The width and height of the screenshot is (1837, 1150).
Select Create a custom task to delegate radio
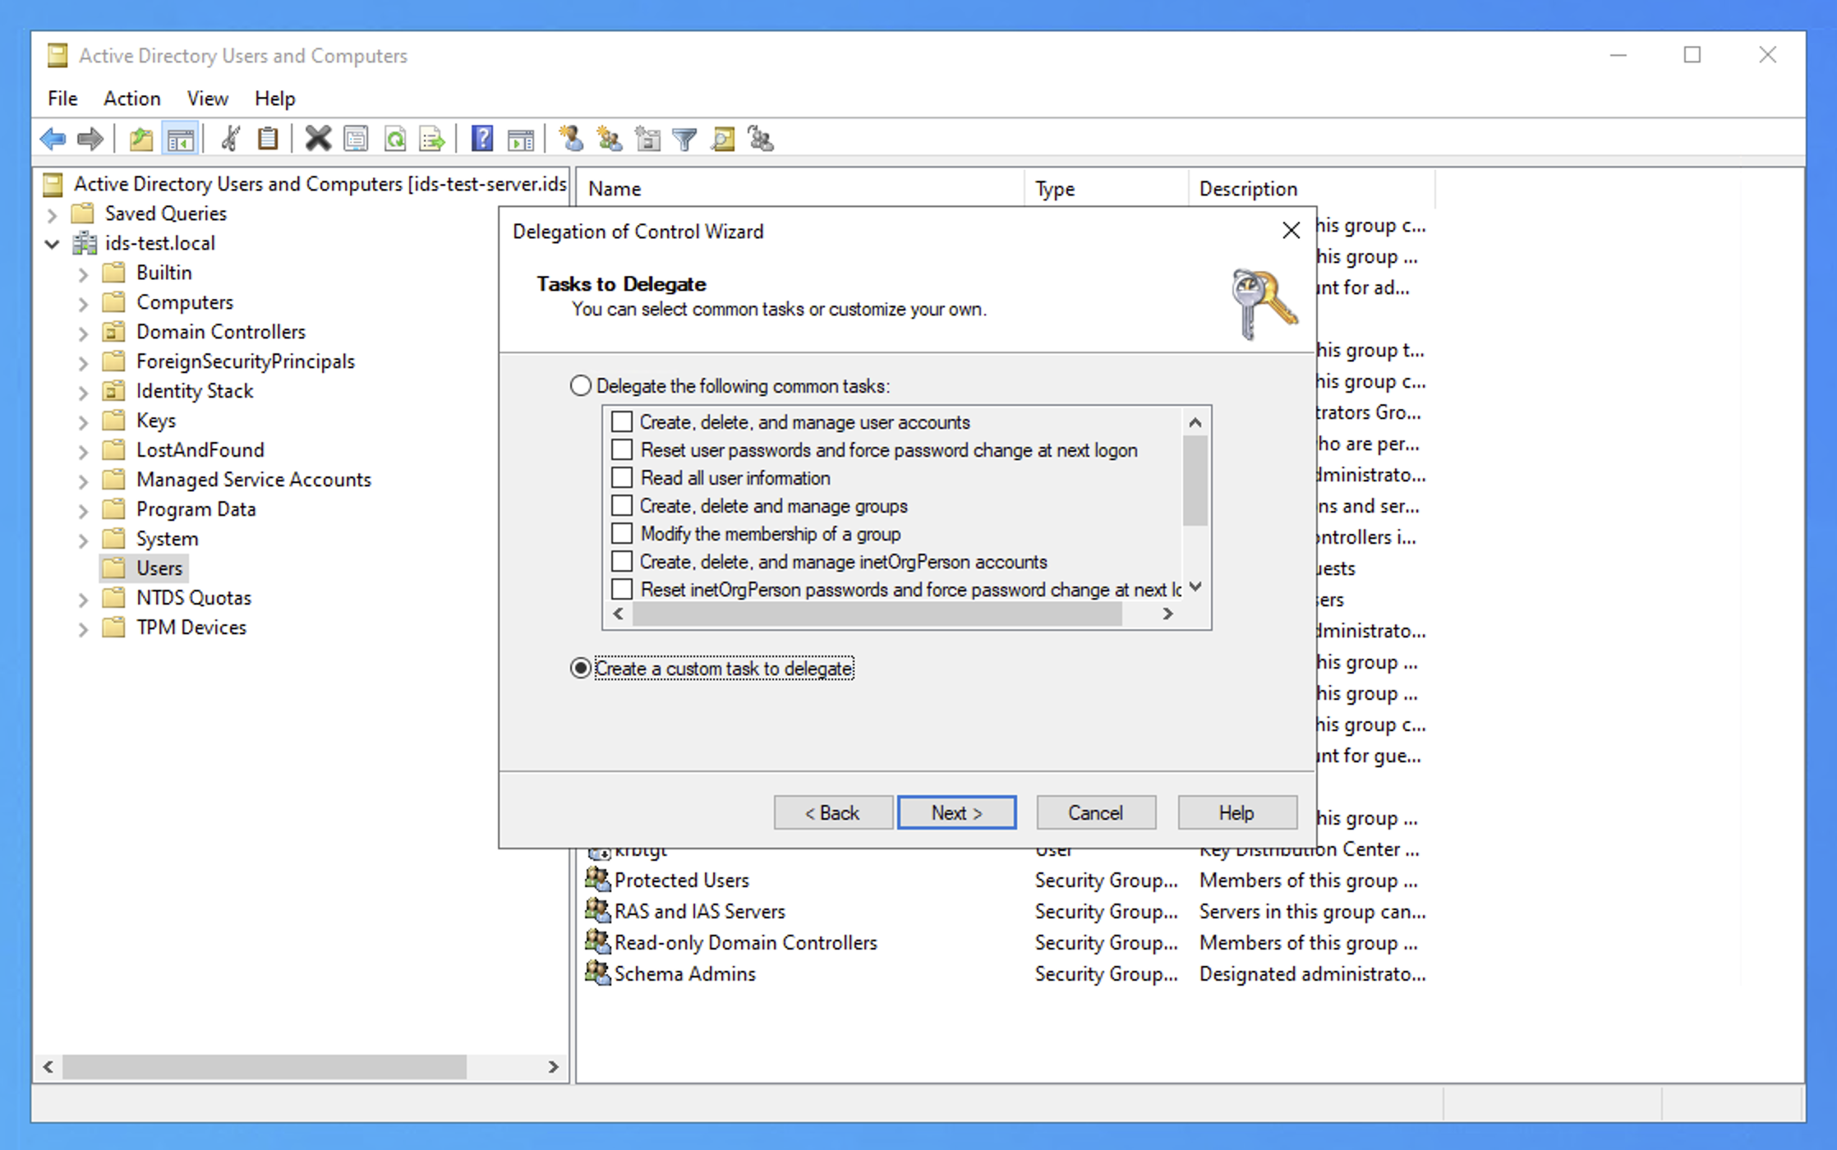(581, 668)
